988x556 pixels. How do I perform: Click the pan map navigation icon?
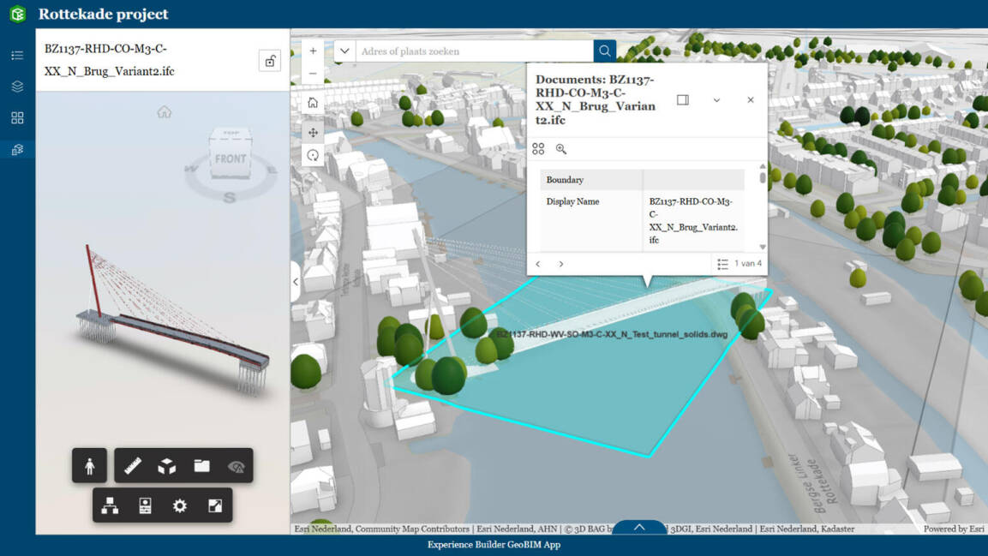point(313,133)
